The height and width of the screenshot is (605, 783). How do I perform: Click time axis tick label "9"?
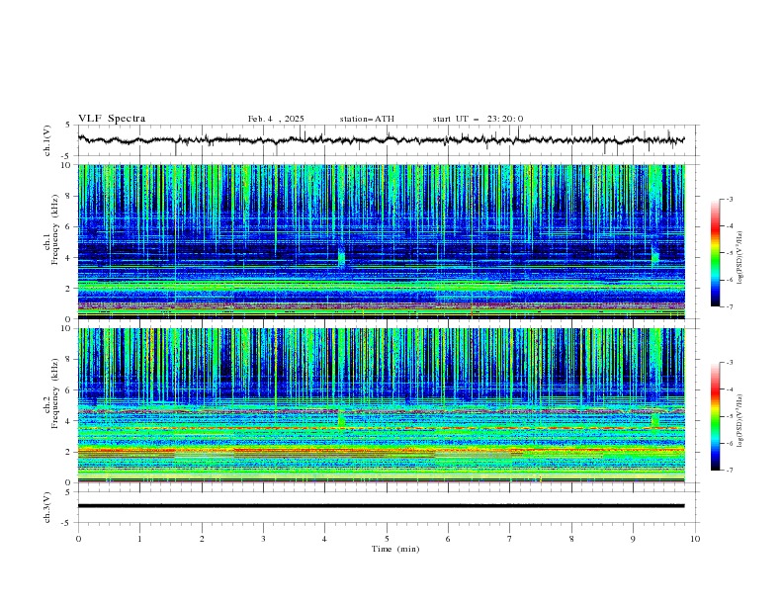633,539
